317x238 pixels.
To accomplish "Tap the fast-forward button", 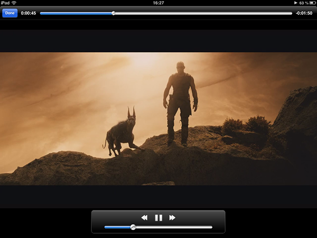I will click(x=172, y=218).
